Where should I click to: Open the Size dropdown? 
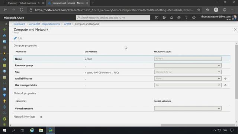point(188,72)
